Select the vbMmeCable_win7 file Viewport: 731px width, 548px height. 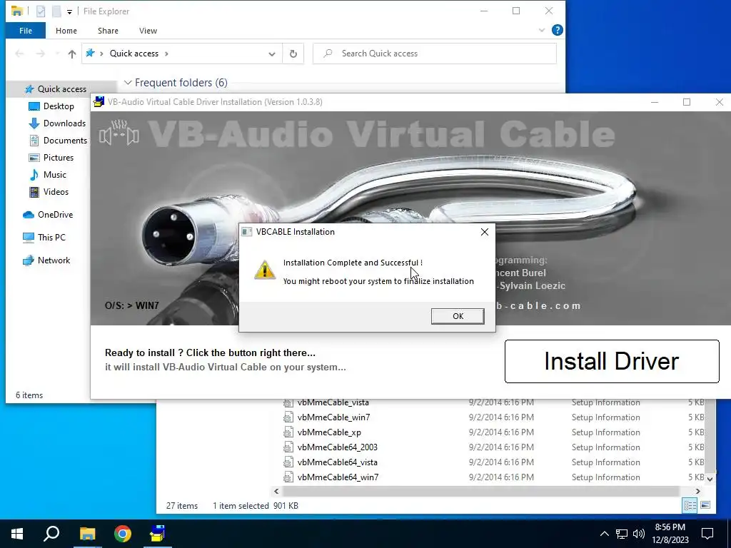[x=333, y=417]
